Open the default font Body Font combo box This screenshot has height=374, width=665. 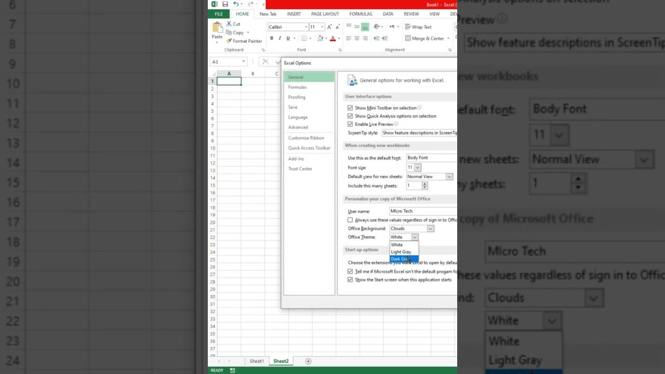(x=431, y=158)
